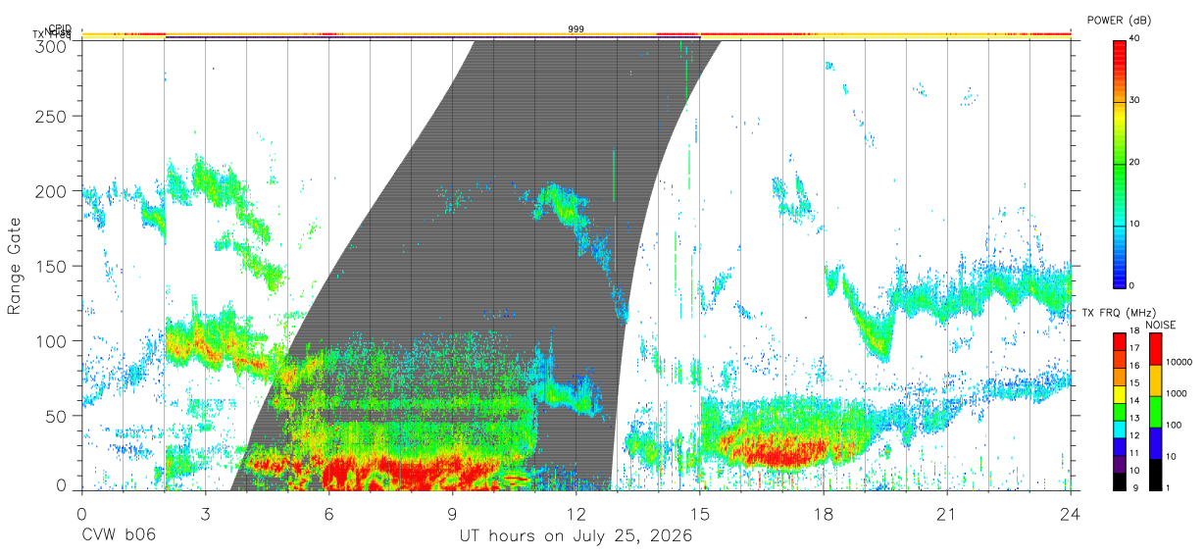Select the purple 10–11 MHz swatch in TX FRQ legend
The height and width of the screenshot is (556, 1204).
point(1120,462)
